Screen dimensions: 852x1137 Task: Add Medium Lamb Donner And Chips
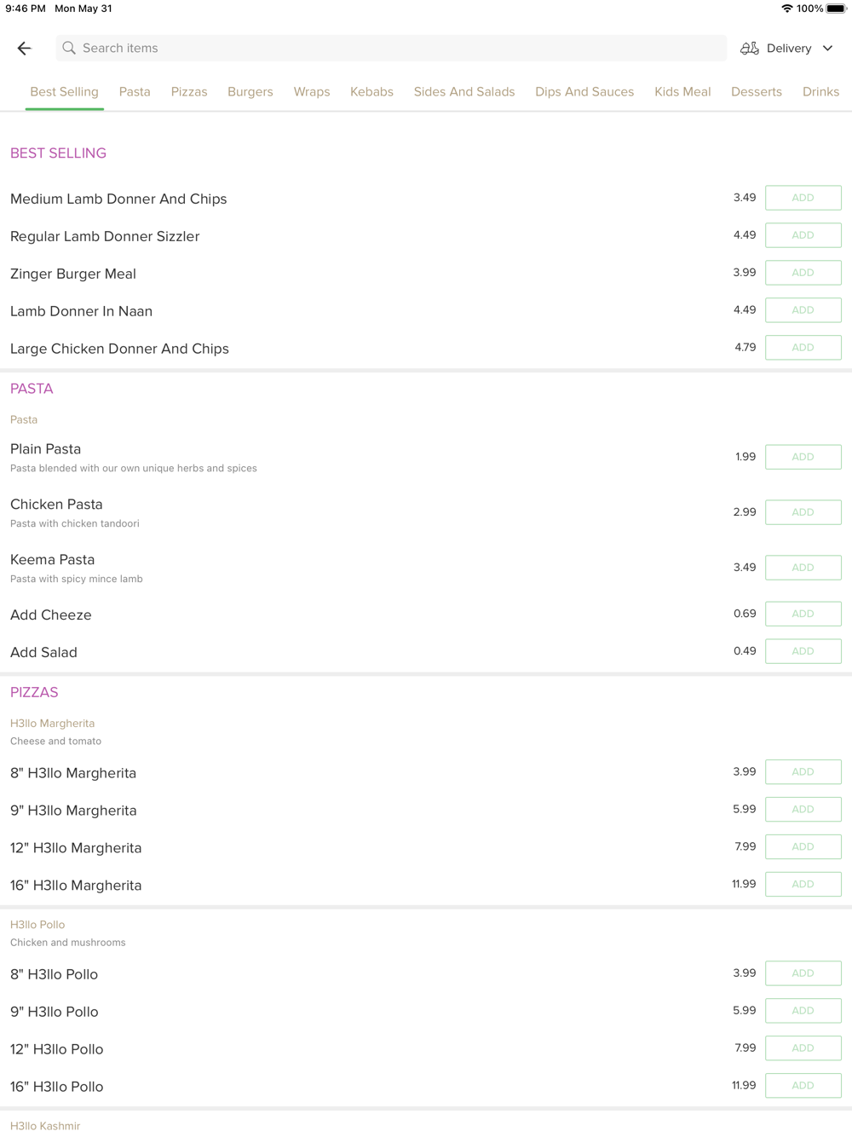803,198
